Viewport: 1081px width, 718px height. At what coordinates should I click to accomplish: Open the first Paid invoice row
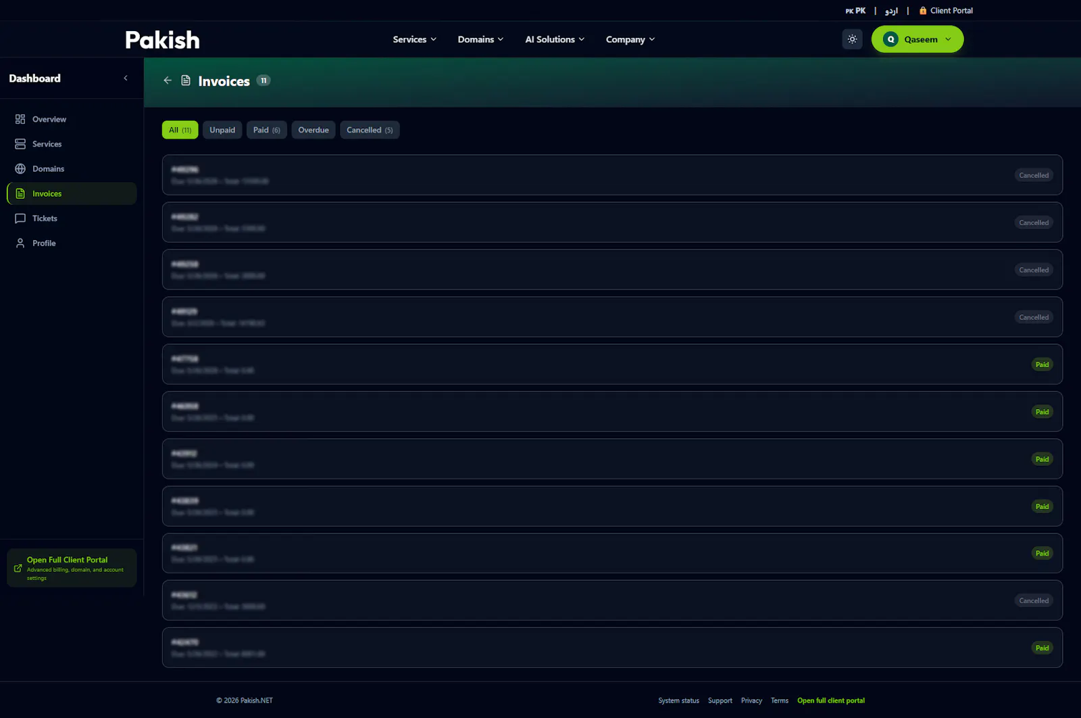(x=612, y=364)
